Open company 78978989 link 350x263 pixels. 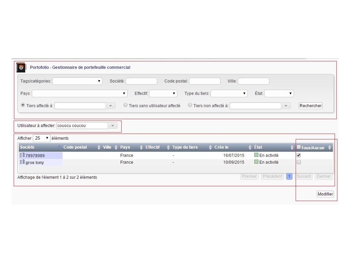[35, 156]
